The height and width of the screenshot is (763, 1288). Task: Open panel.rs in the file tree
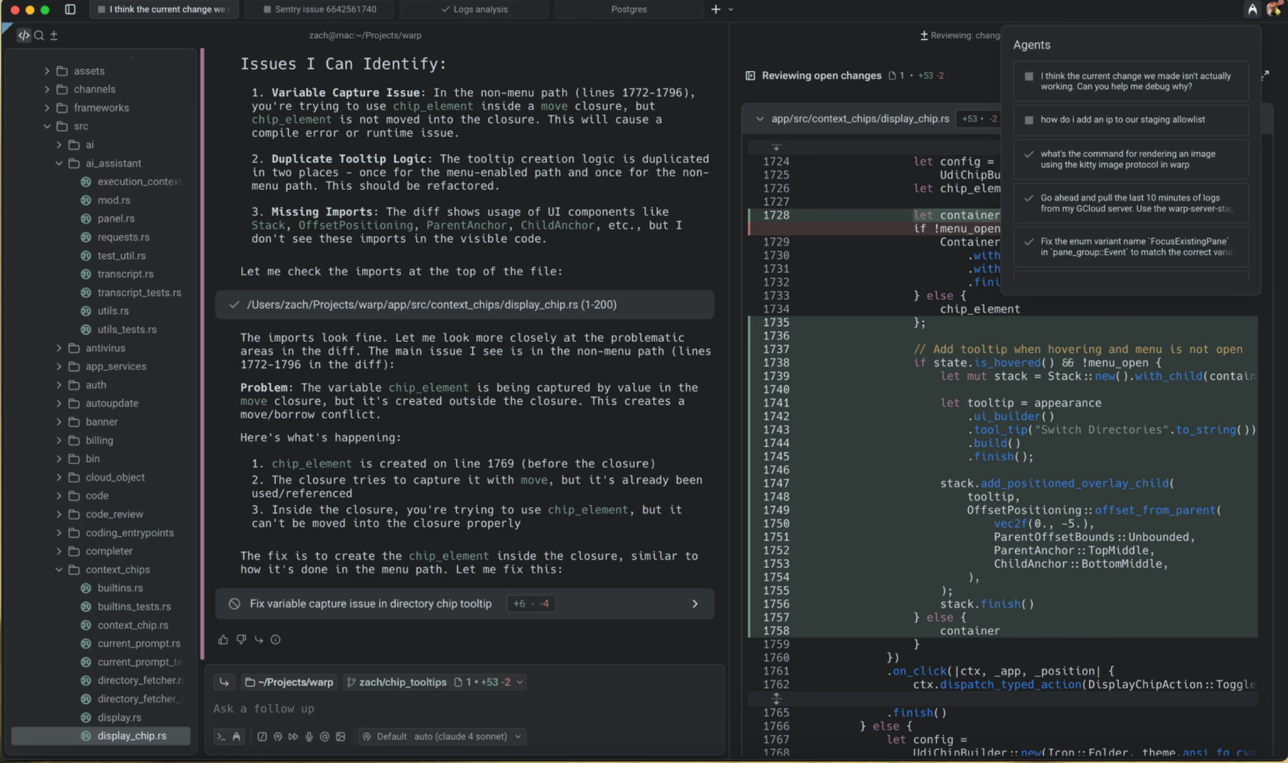[116, 219]
